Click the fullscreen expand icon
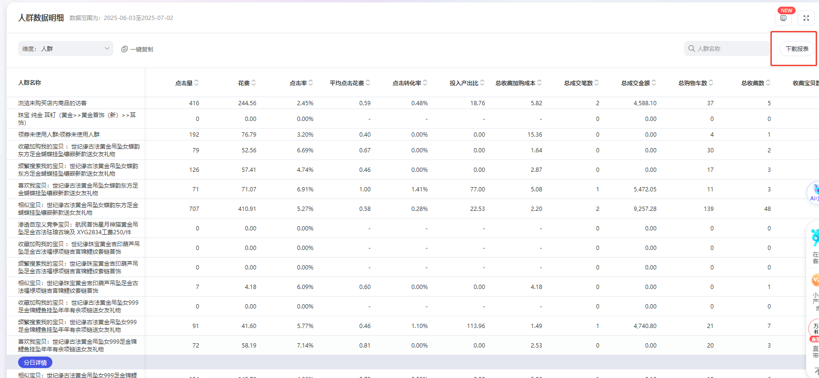Screen dimensions: 819x378 point(806,18)
